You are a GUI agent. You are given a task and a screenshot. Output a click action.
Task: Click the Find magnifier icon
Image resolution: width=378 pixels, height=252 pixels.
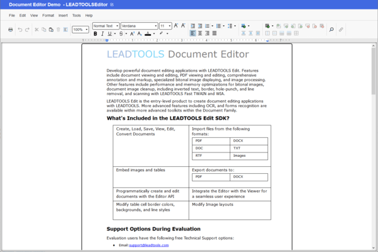(x=331, y=30)
